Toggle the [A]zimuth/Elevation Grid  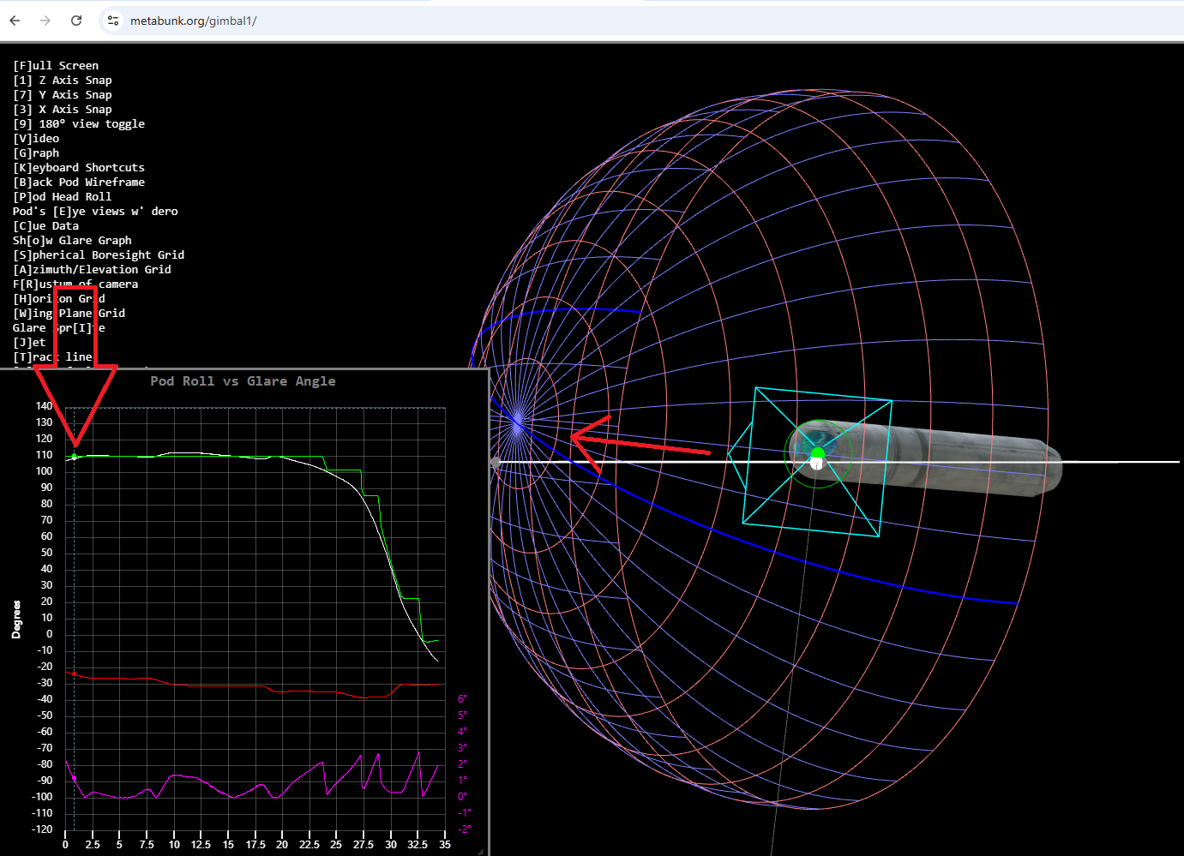pos(91,269)
